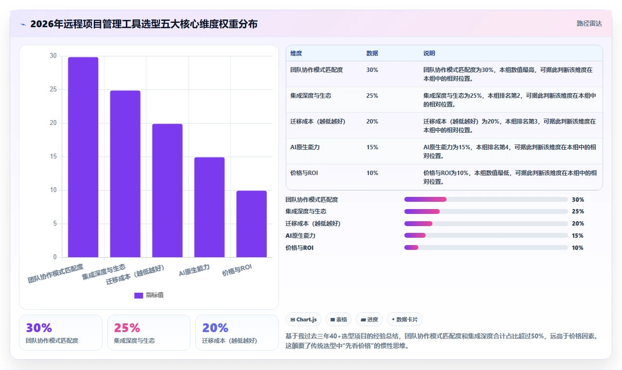Click the 价格与ROI bar in chart
Image resolution: width=622 pixels, height=370 pixels.
pos(252,224)
